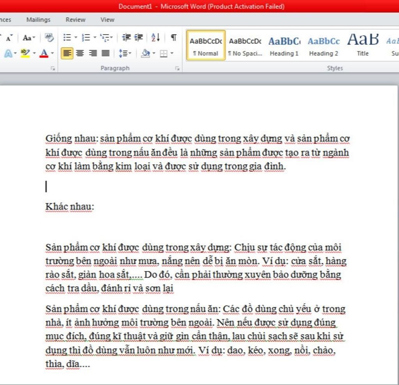The width and height of the screenshot is (399, 385).
Task: Apply yellow text highlight color
Action: pyautogui.click(x=25, y=53)
